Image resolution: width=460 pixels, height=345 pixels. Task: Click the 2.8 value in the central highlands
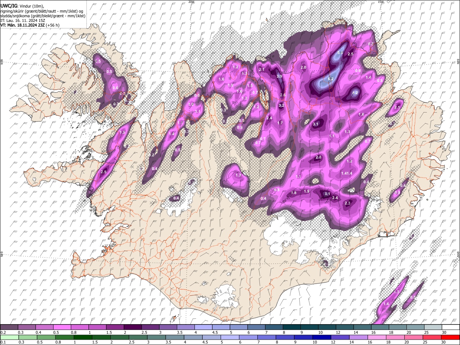pos(318,157)
